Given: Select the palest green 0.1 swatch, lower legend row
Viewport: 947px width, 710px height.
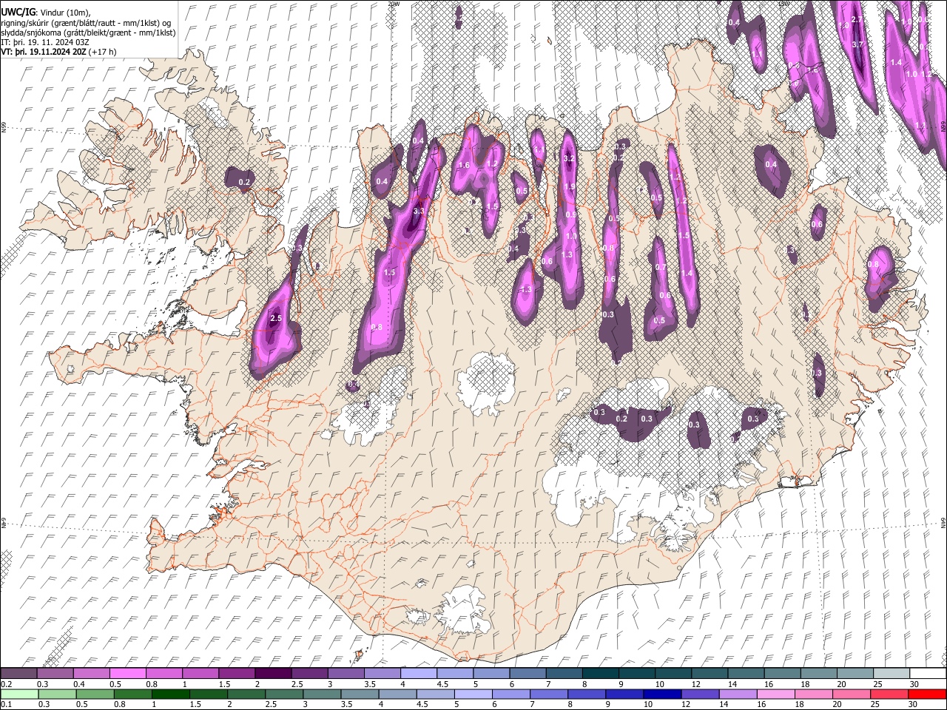Looking at the screenshot, I should click(x=20, y=694).
